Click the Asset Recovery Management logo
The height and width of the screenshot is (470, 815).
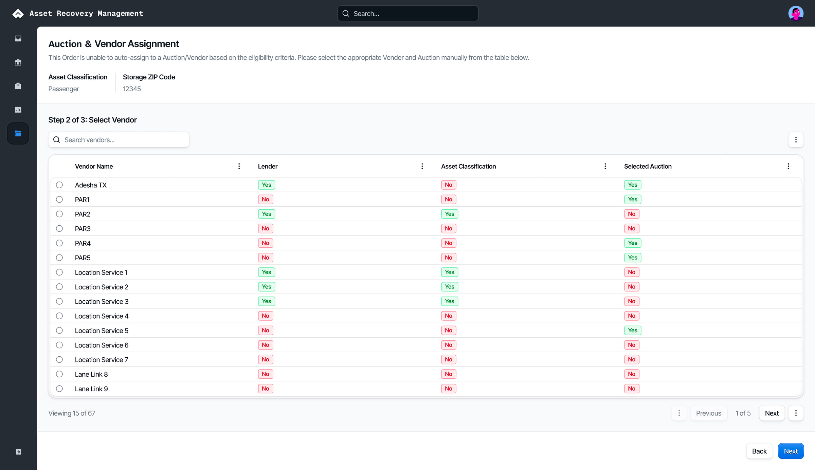click(18, 13)
